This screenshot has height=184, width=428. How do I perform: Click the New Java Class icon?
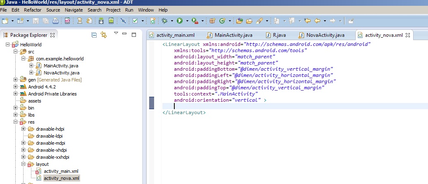[x=222, y=21]
